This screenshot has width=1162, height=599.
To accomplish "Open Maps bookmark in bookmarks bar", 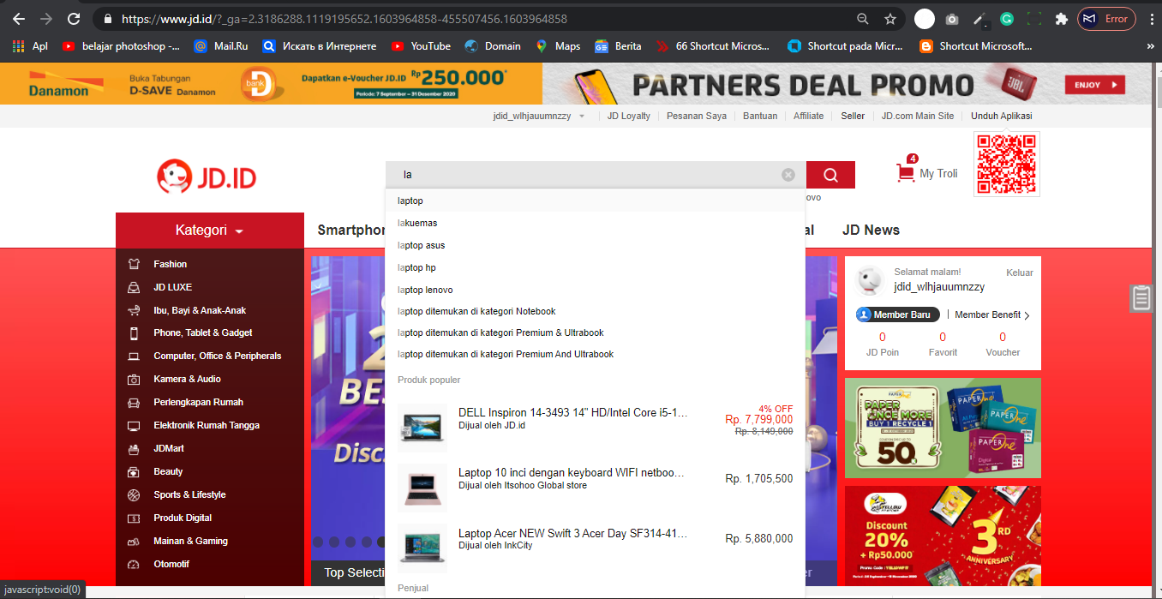I will click(558, 46).
